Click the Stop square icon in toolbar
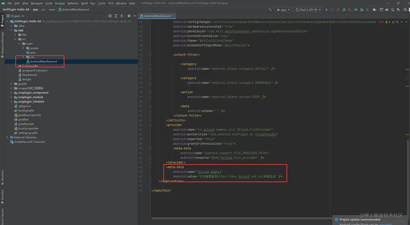Image resolution: width=410 pixels, height=225 pixels. point(367,9)
